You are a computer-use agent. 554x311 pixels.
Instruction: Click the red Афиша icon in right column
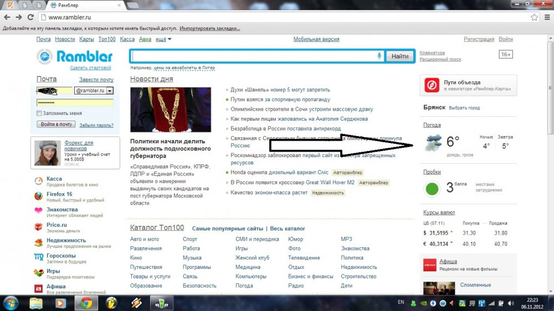430,265
